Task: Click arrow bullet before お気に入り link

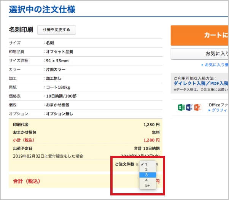Action: click(x=202, y=65)
